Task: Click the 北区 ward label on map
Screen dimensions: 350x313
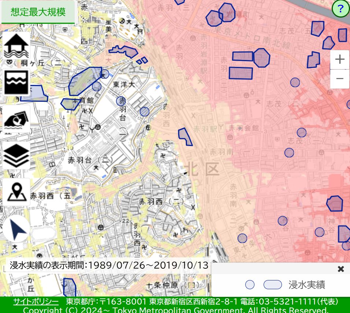Action: click(x=202, y=169)
